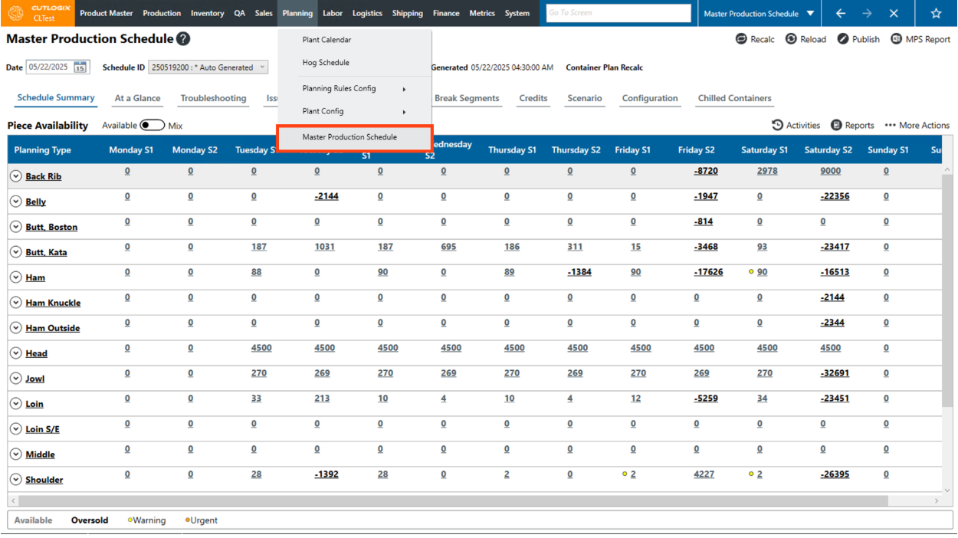958x538 pixels.
Task: Publish the schedule via Publish icon
Action: point(843,39)
